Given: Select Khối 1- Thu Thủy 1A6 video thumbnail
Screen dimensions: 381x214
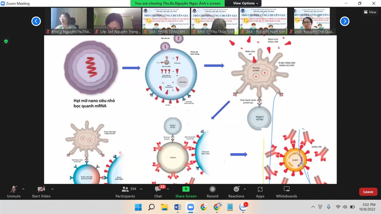Looking at the screenshot, I should click(x=215, y=21).
